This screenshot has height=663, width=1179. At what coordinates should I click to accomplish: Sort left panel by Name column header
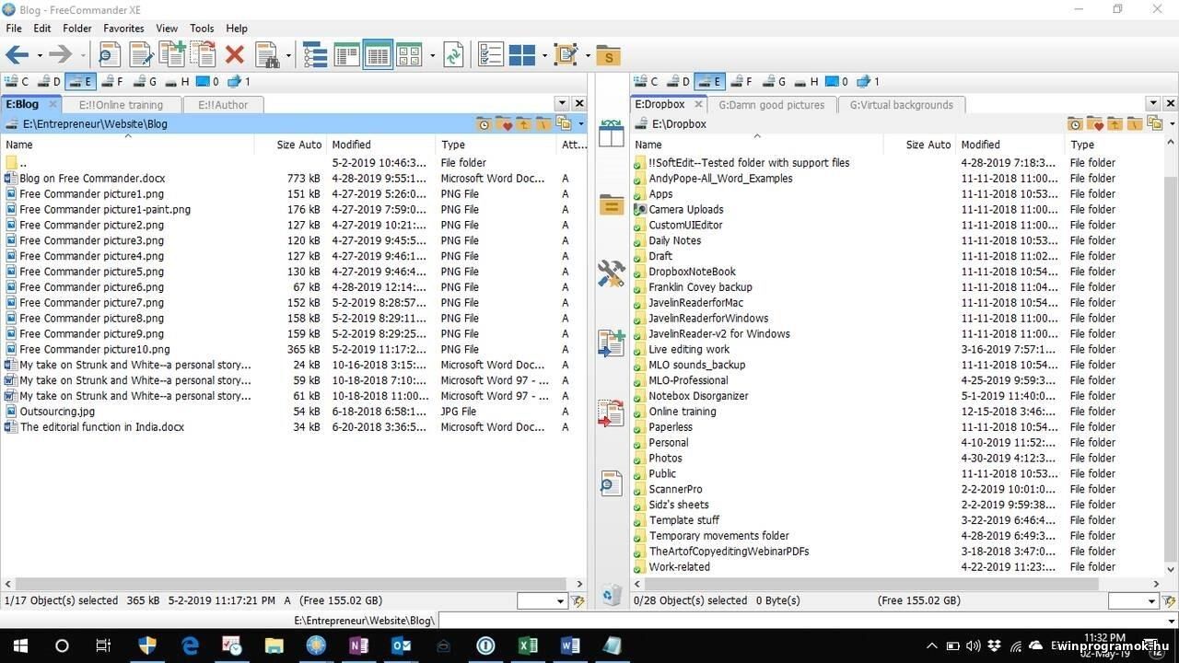pos(127,145)
